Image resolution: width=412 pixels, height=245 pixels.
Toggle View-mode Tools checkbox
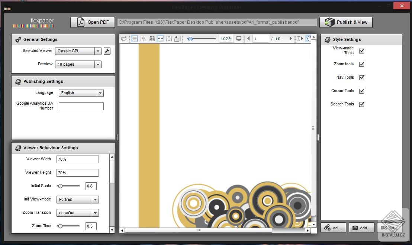click(362, 51)
